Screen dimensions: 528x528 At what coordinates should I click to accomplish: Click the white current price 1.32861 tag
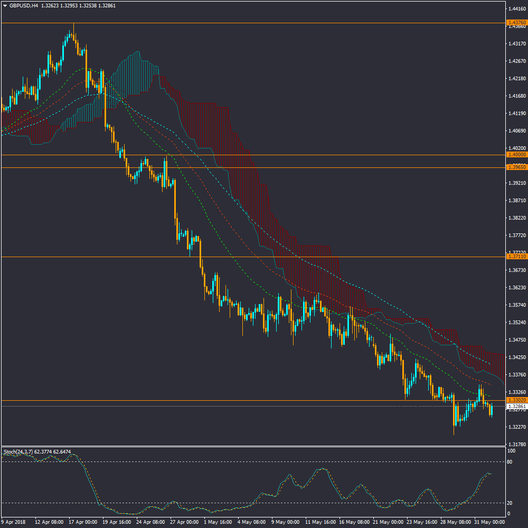point(516,407)
